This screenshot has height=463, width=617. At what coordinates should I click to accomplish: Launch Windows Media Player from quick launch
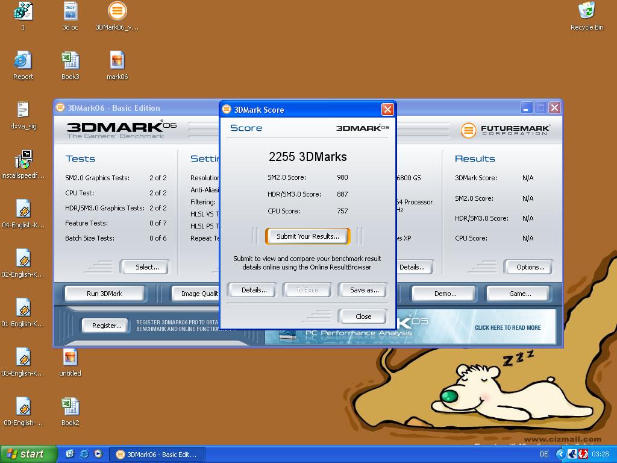[x=98, y=454]
